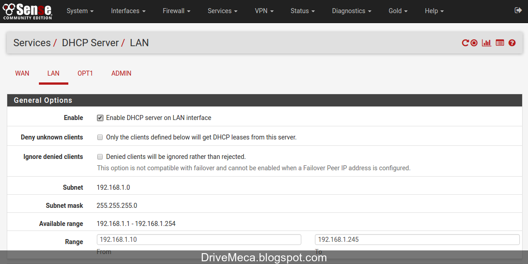Image resolution: width=528 pixels, height=264 pixels.
Task: Enable the Deny unknown clients option
Action: coord(100,137)
